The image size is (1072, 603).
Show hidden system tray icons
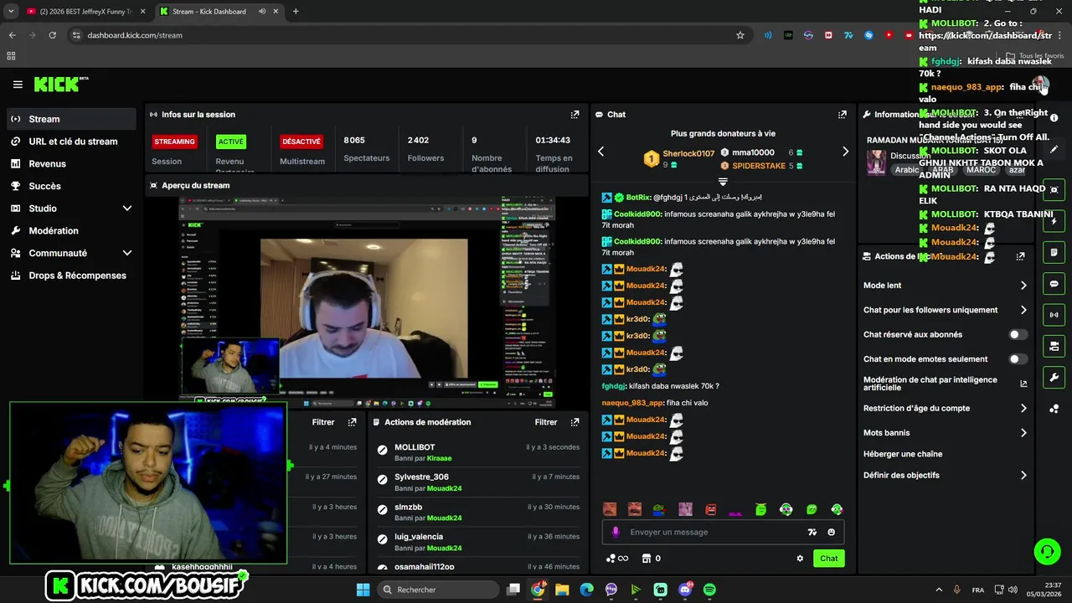(938, 590)
